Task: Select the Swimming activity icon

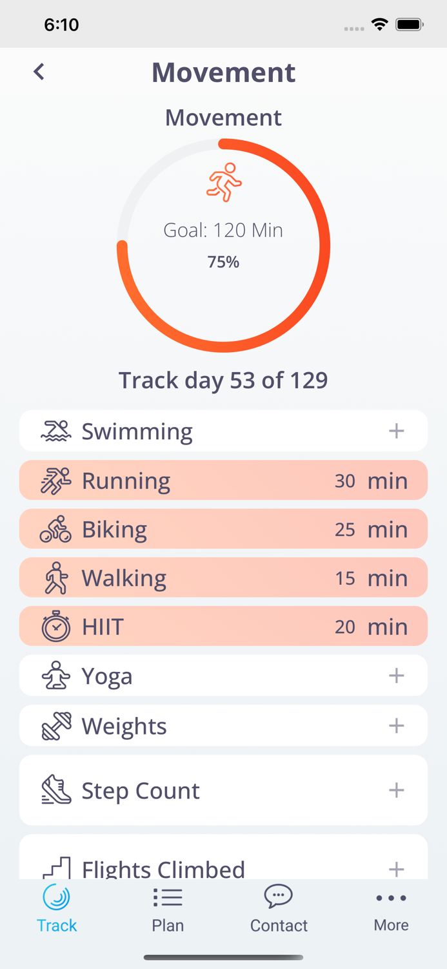Action: coord(55,430)
